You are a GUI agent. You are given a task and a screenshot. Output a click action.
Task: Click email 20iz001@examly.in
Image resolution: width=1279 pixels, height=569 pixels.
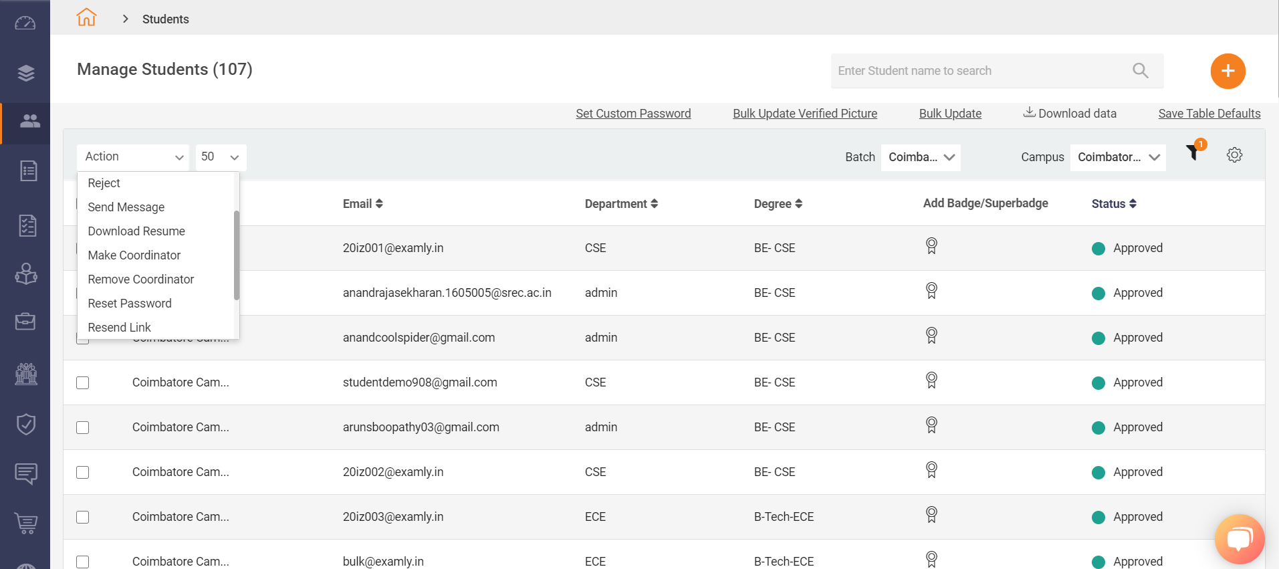(x=393, y=248)
